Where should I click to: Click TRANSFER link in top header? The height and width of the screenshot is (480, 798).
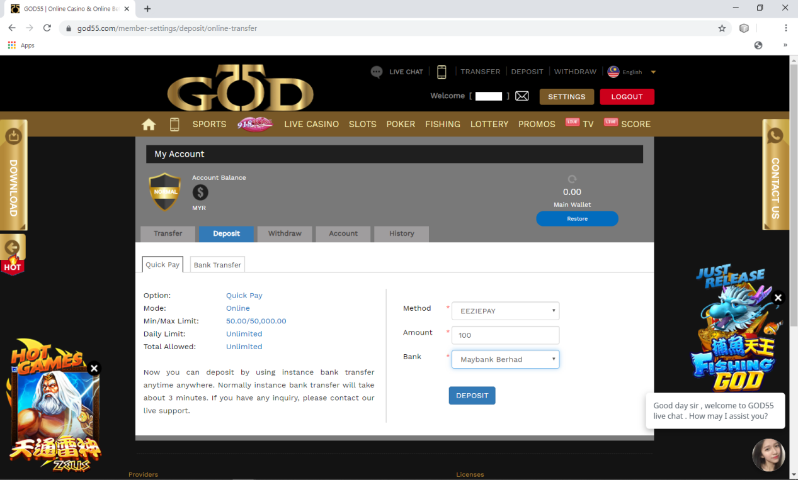tap(480, 72)
